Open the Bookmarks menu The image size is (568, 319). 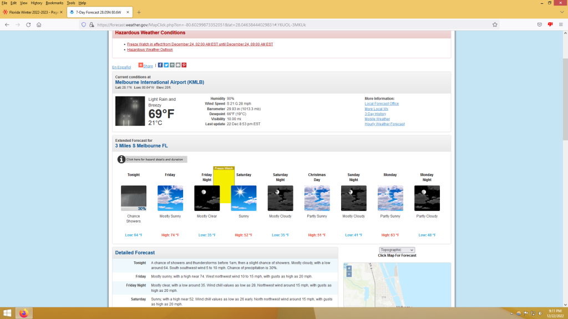(54, 3)
